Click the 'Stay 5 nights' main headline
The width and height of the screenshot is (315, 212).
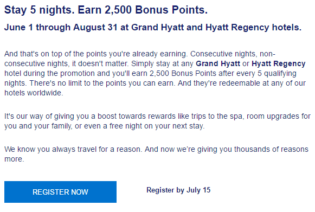click(x=106, y=10)
